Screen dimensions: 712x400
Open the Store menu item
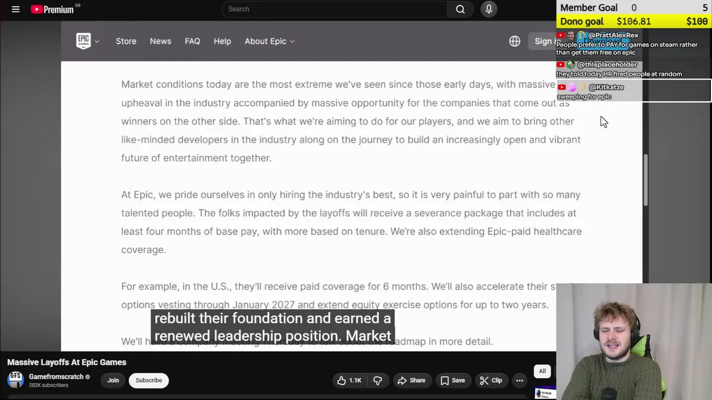coord(126,41)
